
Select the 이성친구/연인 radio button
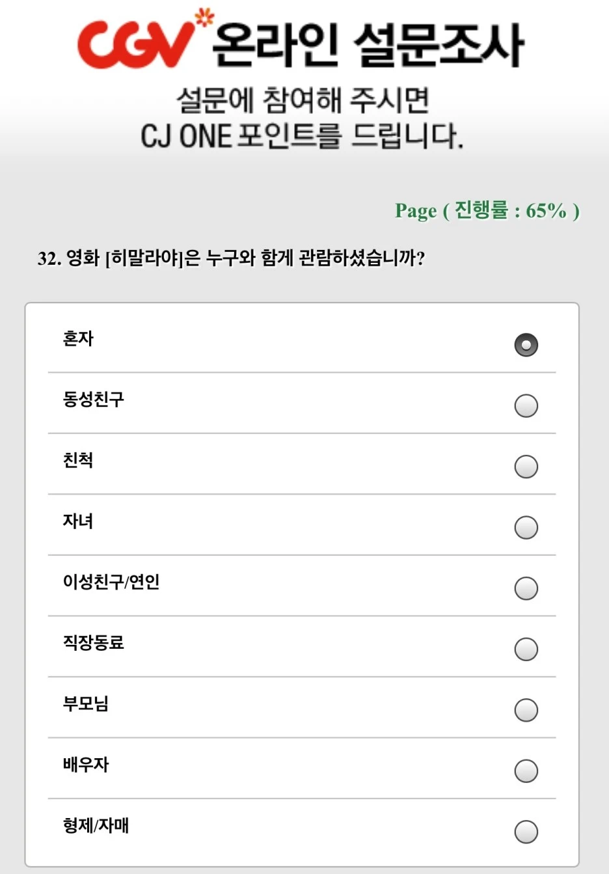click(x=526, y=588)
